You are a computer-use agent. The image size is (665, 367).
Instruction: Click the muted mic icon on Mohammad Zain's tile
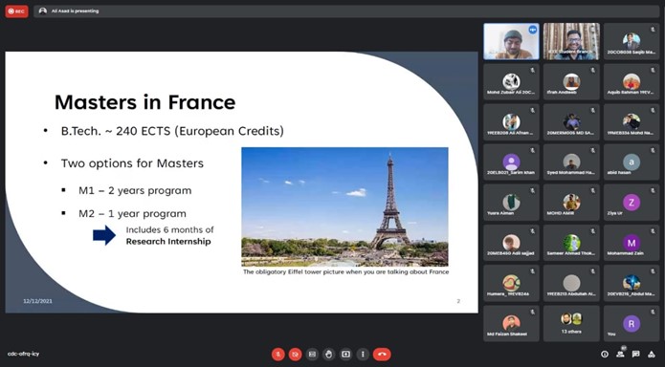pos(653,231)
